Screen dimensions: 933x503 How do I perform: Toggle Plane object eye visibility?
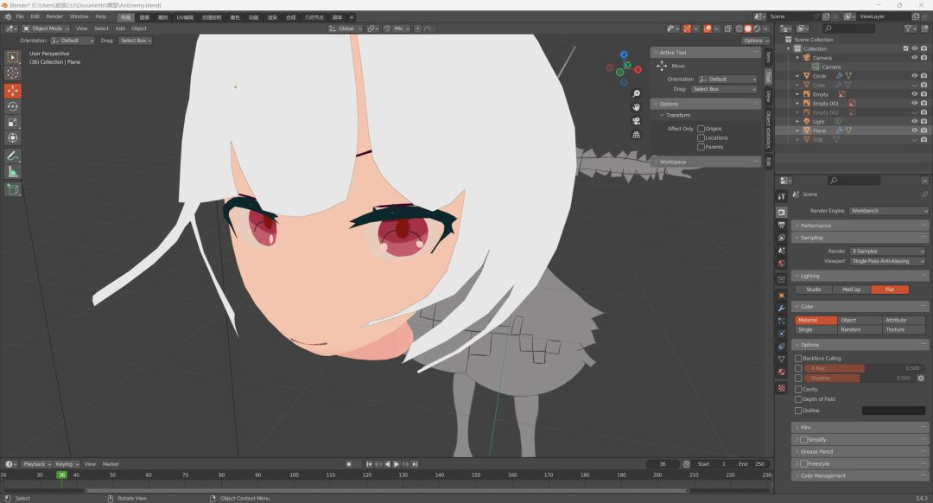point(915,131)
